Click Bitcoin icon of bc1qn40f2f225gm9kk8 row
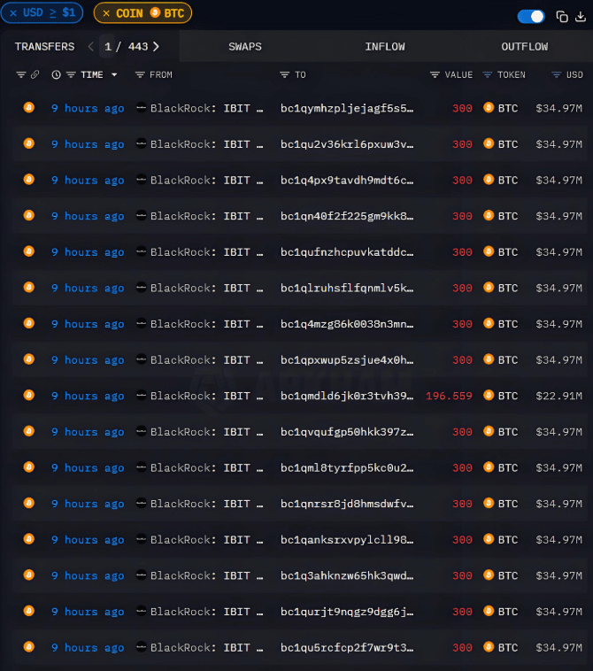This screenshot has width=593, height=671. (29, 215)
